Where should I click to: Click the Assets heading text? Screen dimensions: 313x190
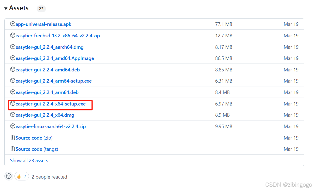click(19, 8)
